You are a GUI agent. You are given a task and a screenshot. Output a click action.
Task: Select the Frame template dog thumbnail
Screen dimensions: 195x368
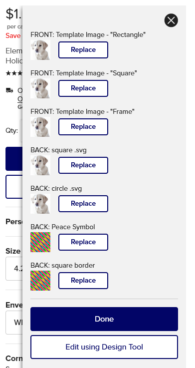pyautogui.click(x=40, y=127)
